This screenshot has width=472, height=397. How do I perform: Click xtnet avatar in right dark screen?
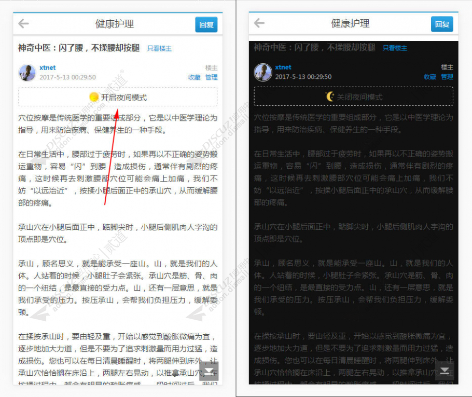coord(263,72)
